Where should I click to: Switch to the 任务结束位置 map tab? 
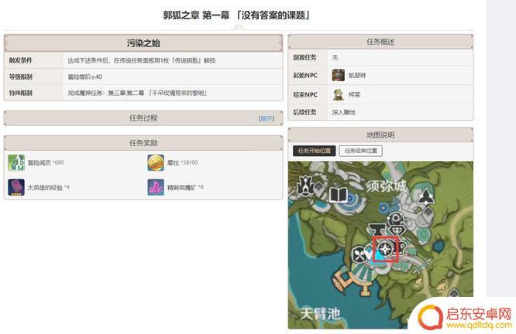click(361, 151)
